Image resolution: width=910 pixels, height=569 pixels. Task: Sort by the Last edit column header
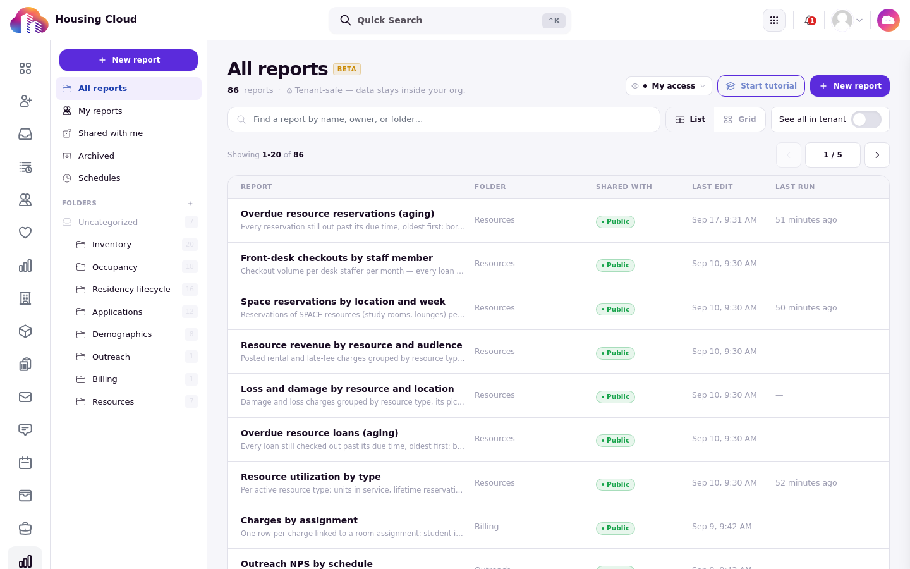coord(712,187)
